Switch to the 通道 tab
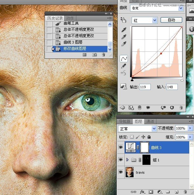 pos(150,121)
